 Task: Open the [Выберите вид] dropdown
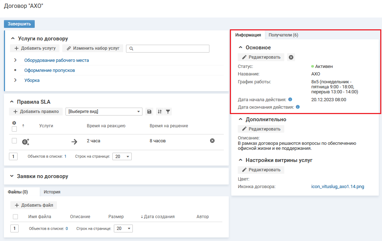point(104,112)
